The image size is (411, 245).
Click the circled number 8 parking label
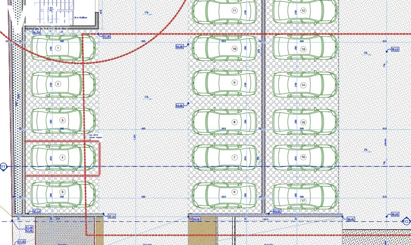tap(234, 122)
